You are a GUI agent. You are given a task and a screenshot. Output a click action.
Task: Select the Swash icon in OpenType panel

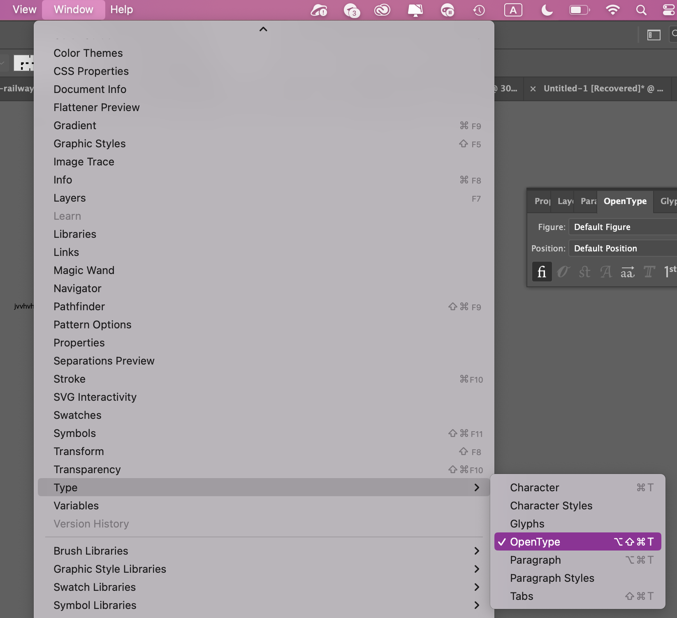point(605,272)
